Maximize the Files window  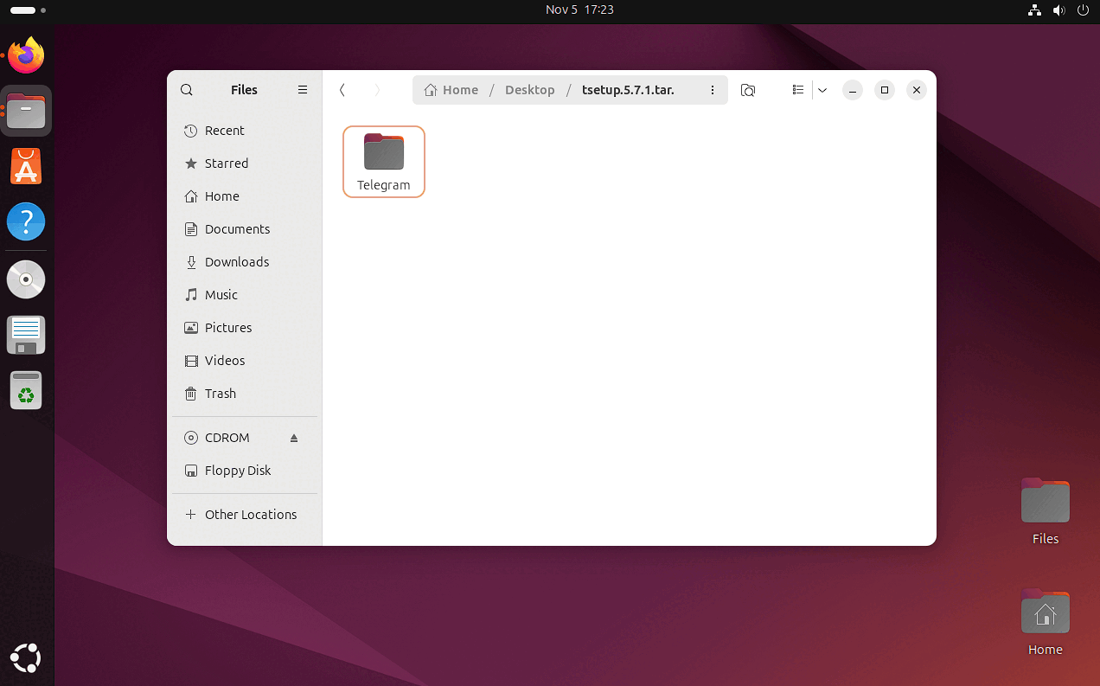click(885, 90)
